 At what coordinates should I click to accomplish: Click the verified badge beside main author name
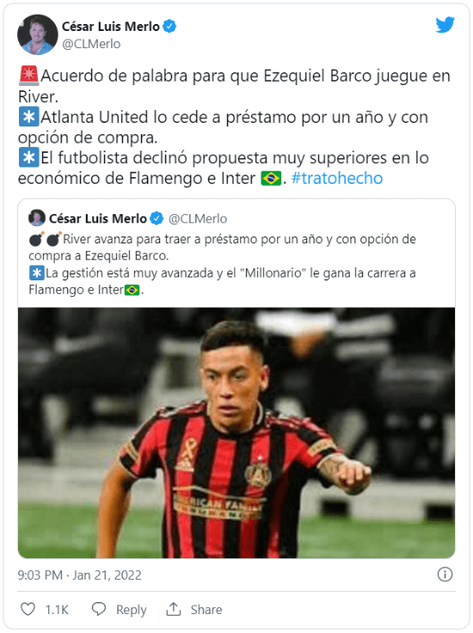click(169, 27)
